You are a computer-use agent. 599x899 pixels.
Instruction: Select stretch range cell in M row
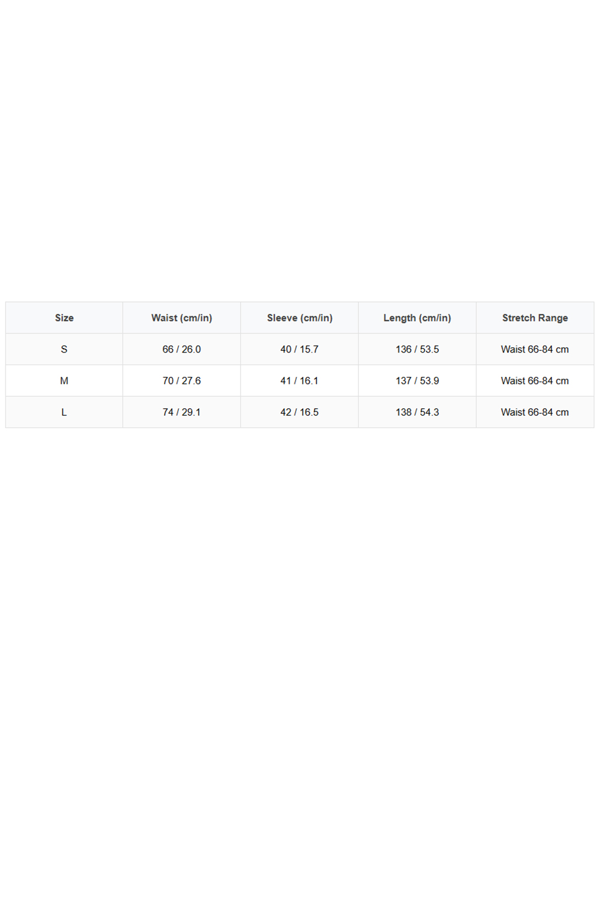point(535,381)
